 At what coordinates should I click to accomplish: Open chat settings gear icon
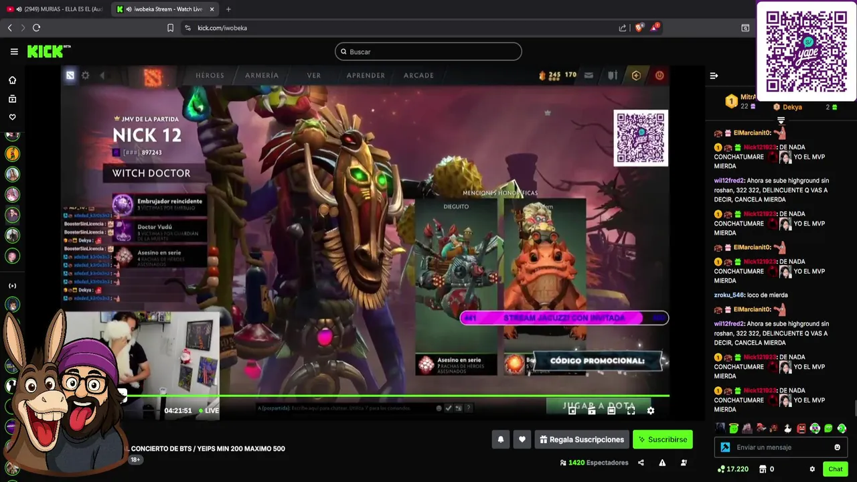pyautogui.click(x=812, y=469)
